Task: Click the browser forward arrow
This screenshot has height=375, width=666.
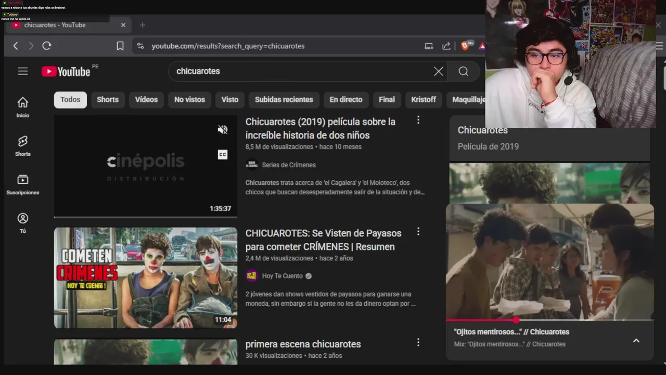Action: click(x=31, y=46)
